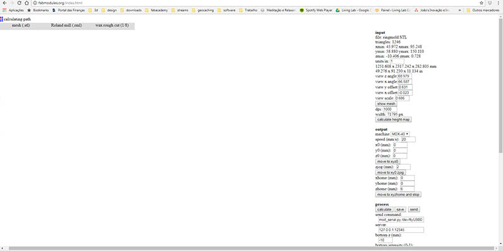This screenshot has width=503, height=251.
Task: Edit the view x offset field
Action: [405, 92]
